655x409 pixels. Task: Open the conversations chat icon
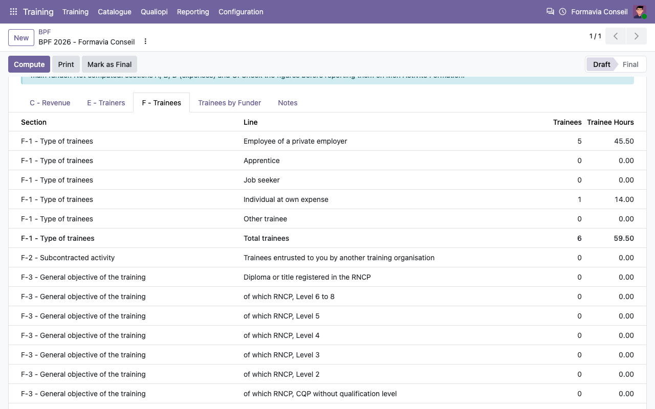[550, 11]
